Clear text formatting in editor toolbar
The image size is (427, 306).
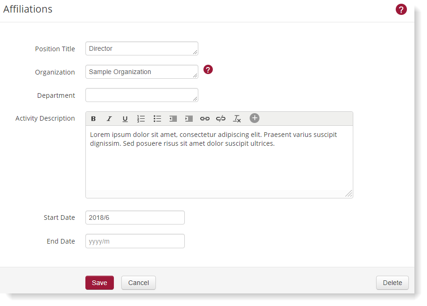237,119
